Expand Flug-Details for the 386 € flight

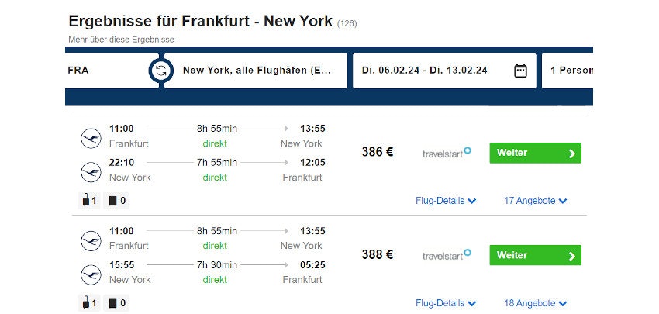pyautogui.click(x=446, y=201)
